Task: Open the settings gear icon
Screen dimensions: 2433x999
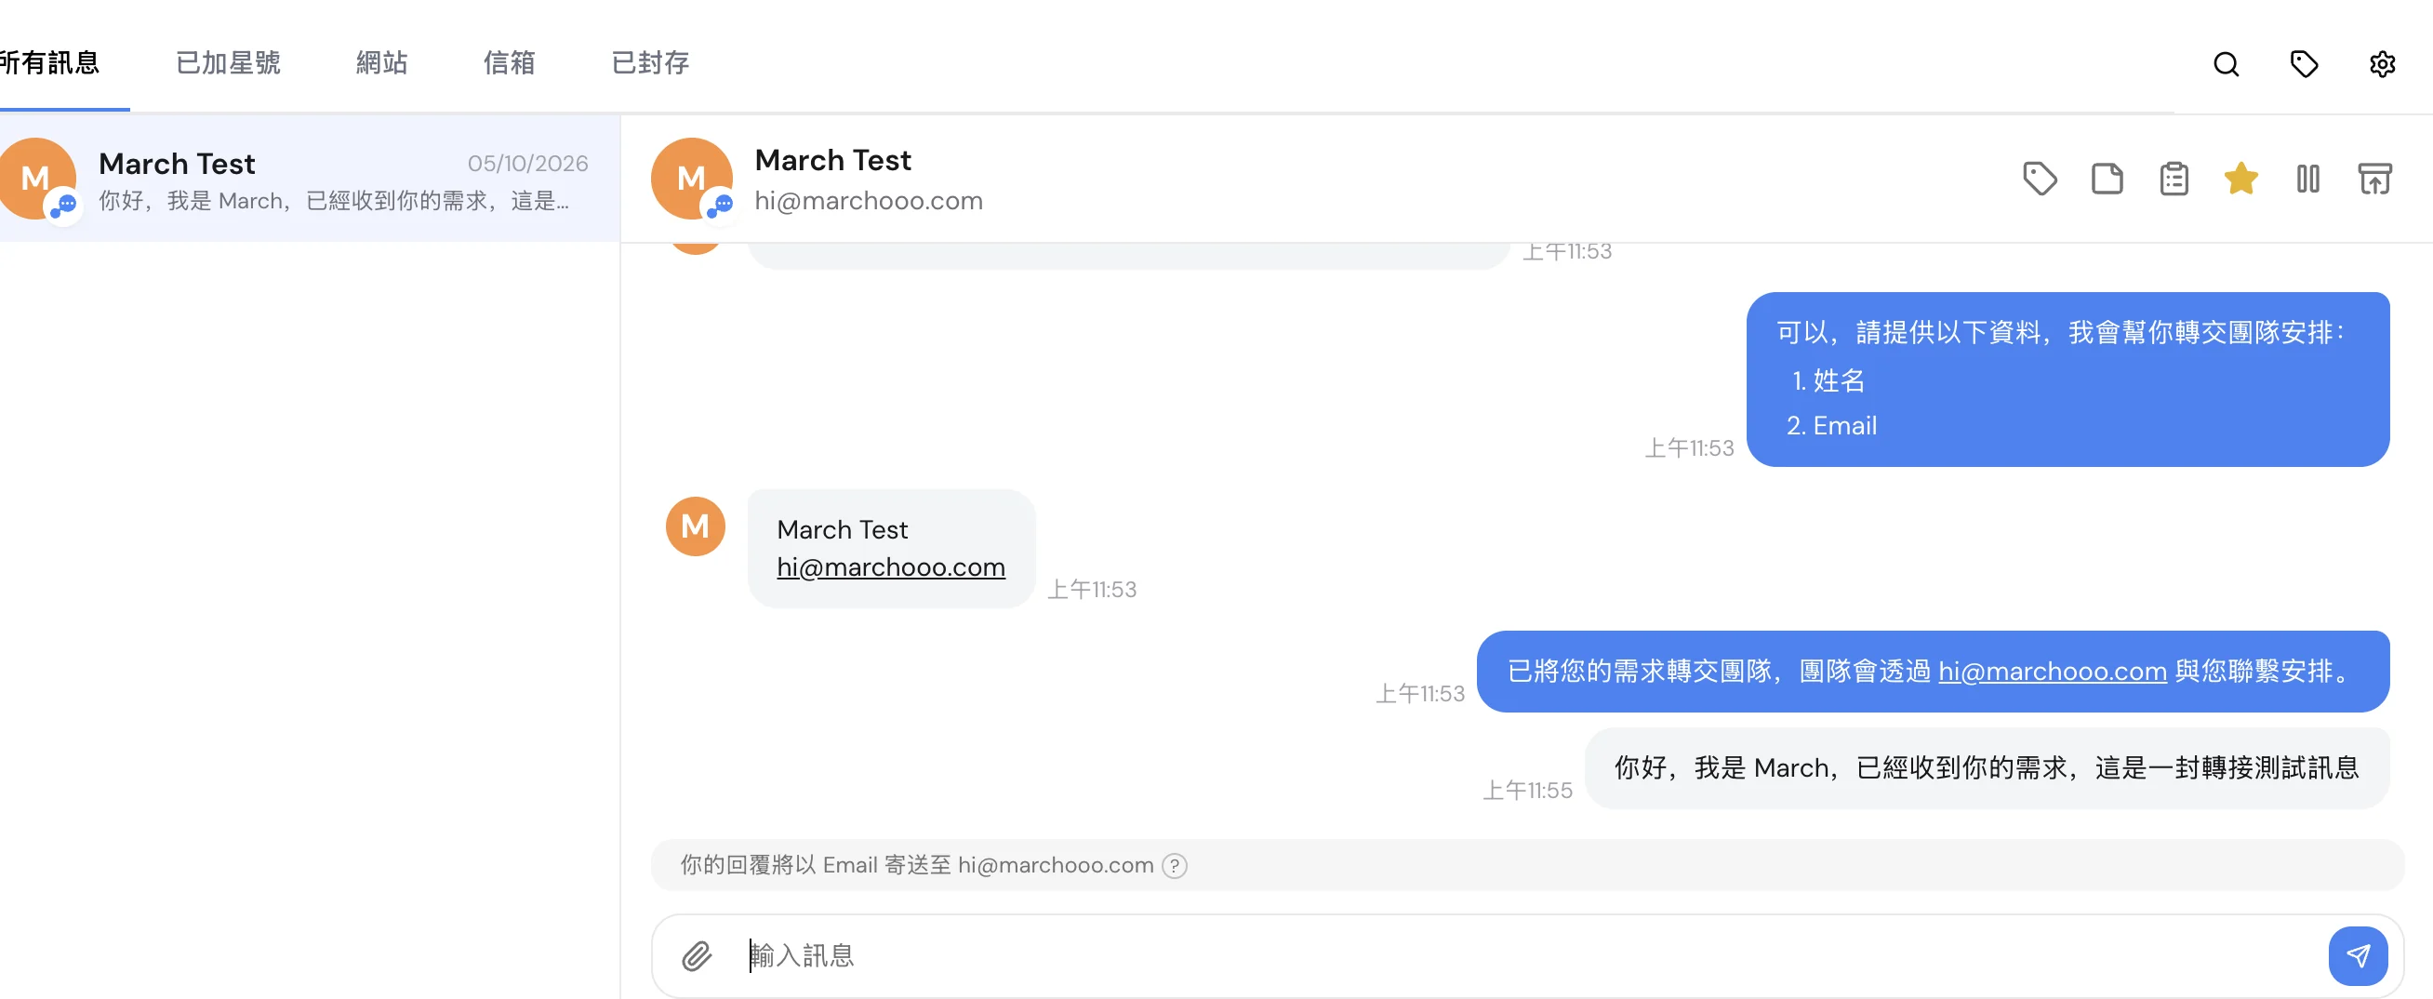Action: [x=2382, y=64]
